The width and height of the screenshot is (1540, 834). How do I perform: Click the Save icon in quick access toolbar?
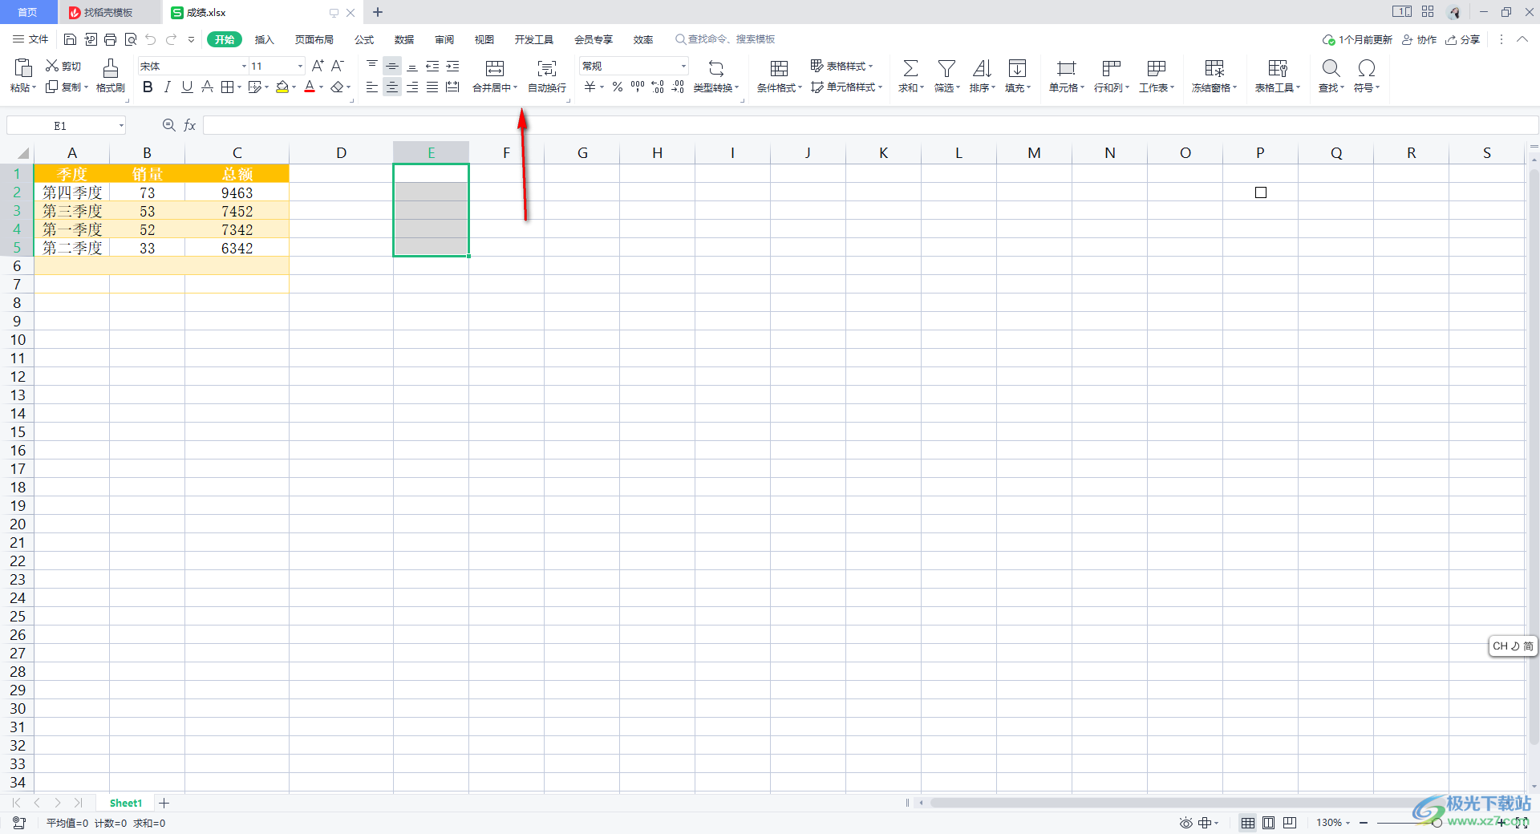[70, 39]
